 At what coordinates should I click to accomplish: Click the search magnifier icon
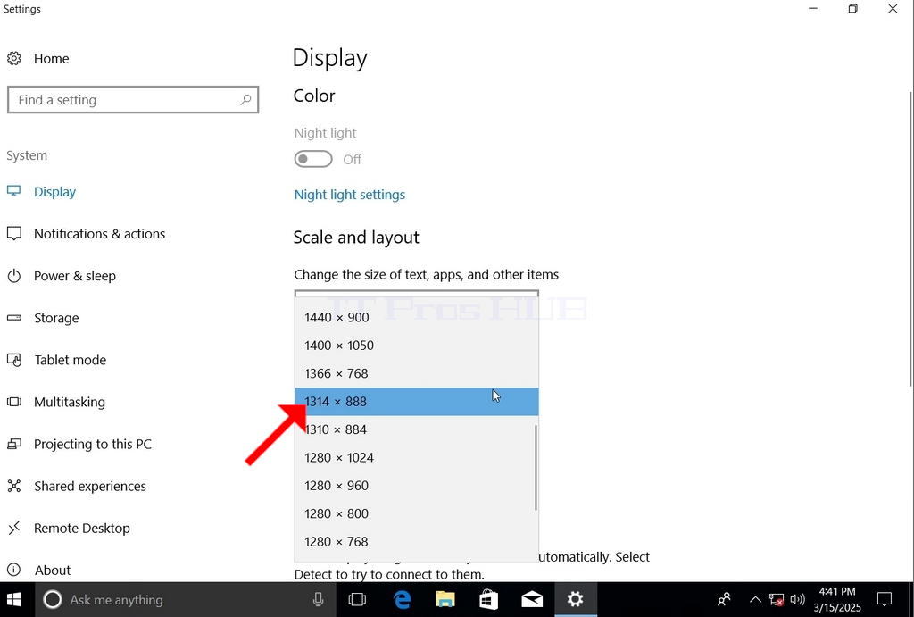point(246,100)
